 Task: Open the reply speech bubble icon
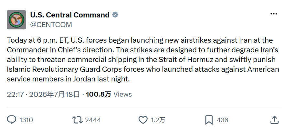pyautogui.click(x=12, y=120)
